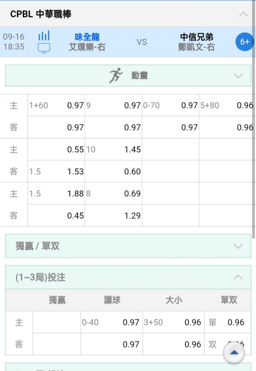Click the 單双 column header
Screen dimensions: 256x371
(229, 300)
